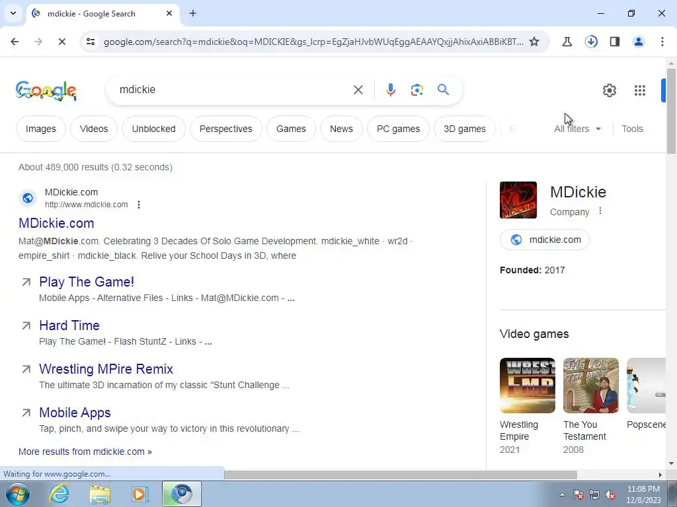Viewport: 677px width, 507px height.
Task: Open the Popscene game thumbnail
Action: (x=647, y=386)
